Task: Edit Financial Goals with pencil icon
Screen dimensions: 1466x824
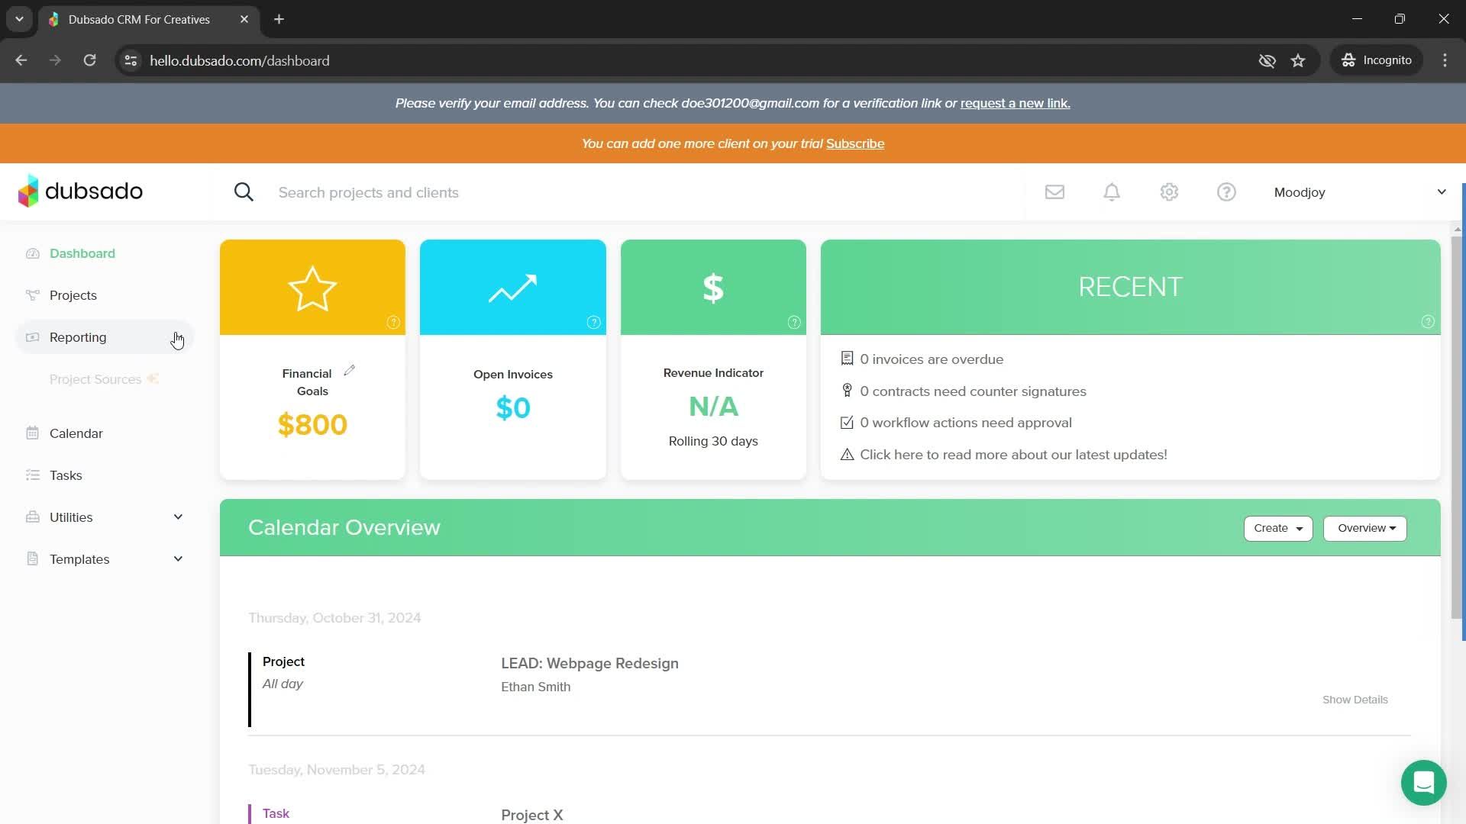Action: pos(350,370)
